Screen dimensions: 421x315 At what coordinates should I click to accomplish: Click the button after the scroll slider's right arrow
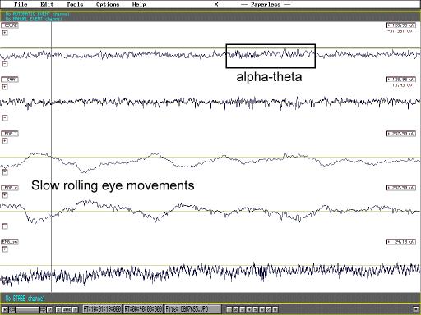coord(49,309)
